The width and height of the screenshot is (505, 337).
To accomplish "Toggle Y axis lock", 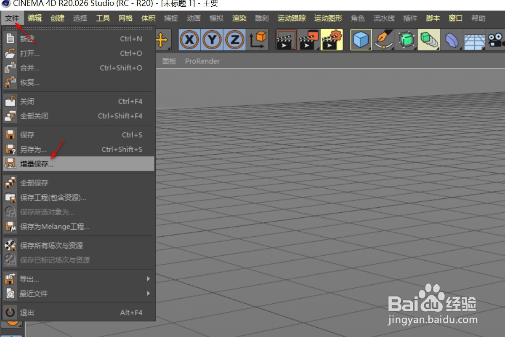I will coord(212,40).
